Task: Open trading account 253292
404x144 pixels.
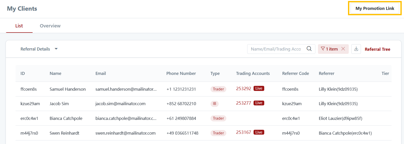Action: pos(243,89)
